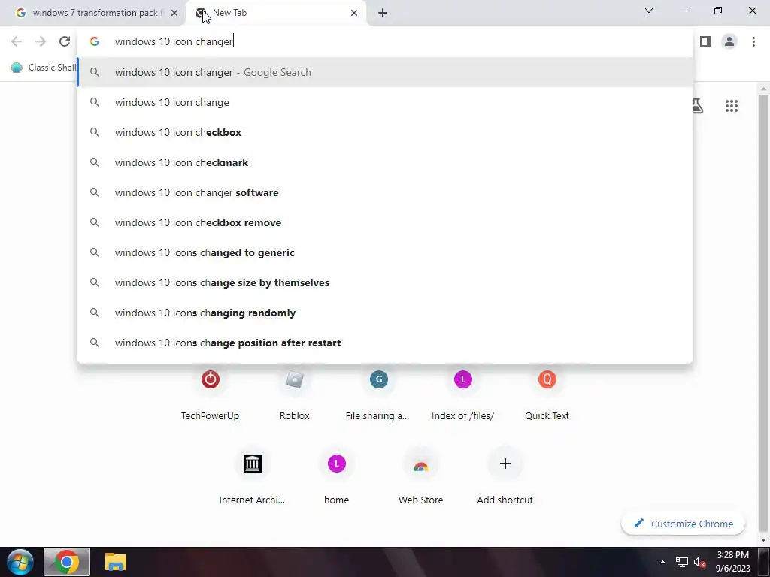Click the Search Labs flask icon
Image resolution: width=770 pixels, height=577 pixels.
point(698,106)
